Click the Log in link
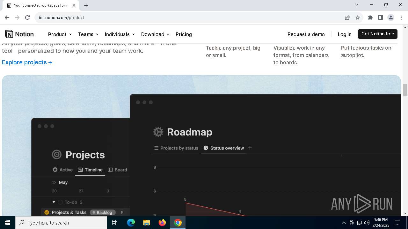408x229 pixels. [x=345, y=34]
